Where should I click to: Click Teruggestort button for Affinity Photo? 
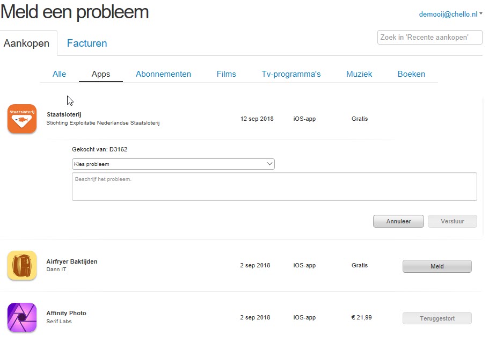(437, 318)
